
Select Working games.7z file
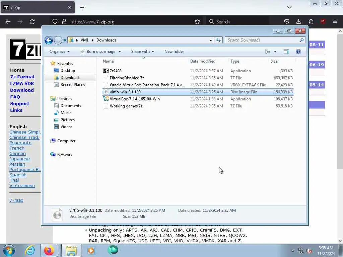click(198, 106)
